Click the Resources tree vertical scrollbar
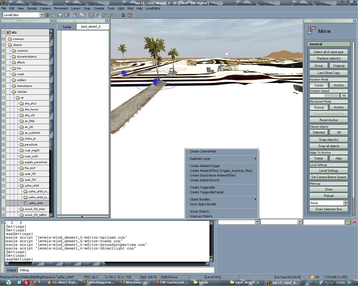This screenshot has height=286, width=358. [51, 123]
